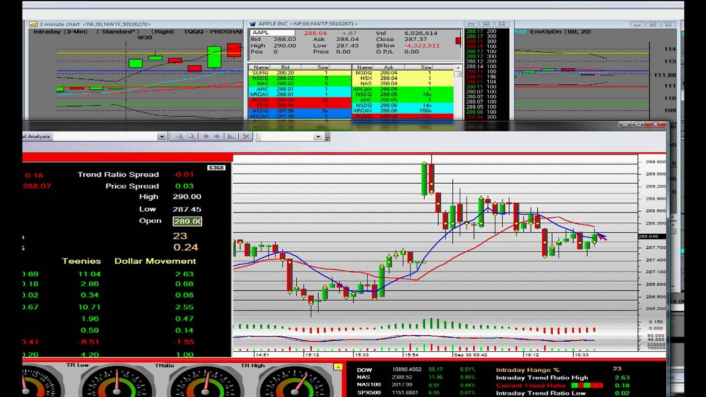Click the AAPL symbol input field
Screen dimensions: 706x397
pyautogui.click(x=274, y=33)
